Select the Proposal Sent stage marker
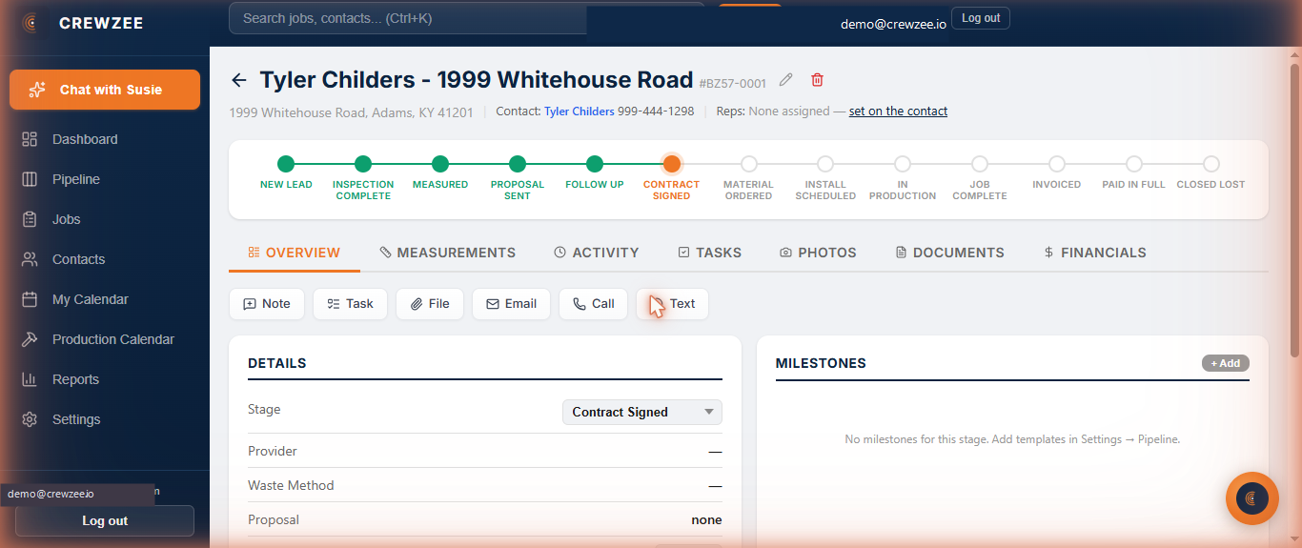Screen dimensions: 1302x548 click(518, 164)
